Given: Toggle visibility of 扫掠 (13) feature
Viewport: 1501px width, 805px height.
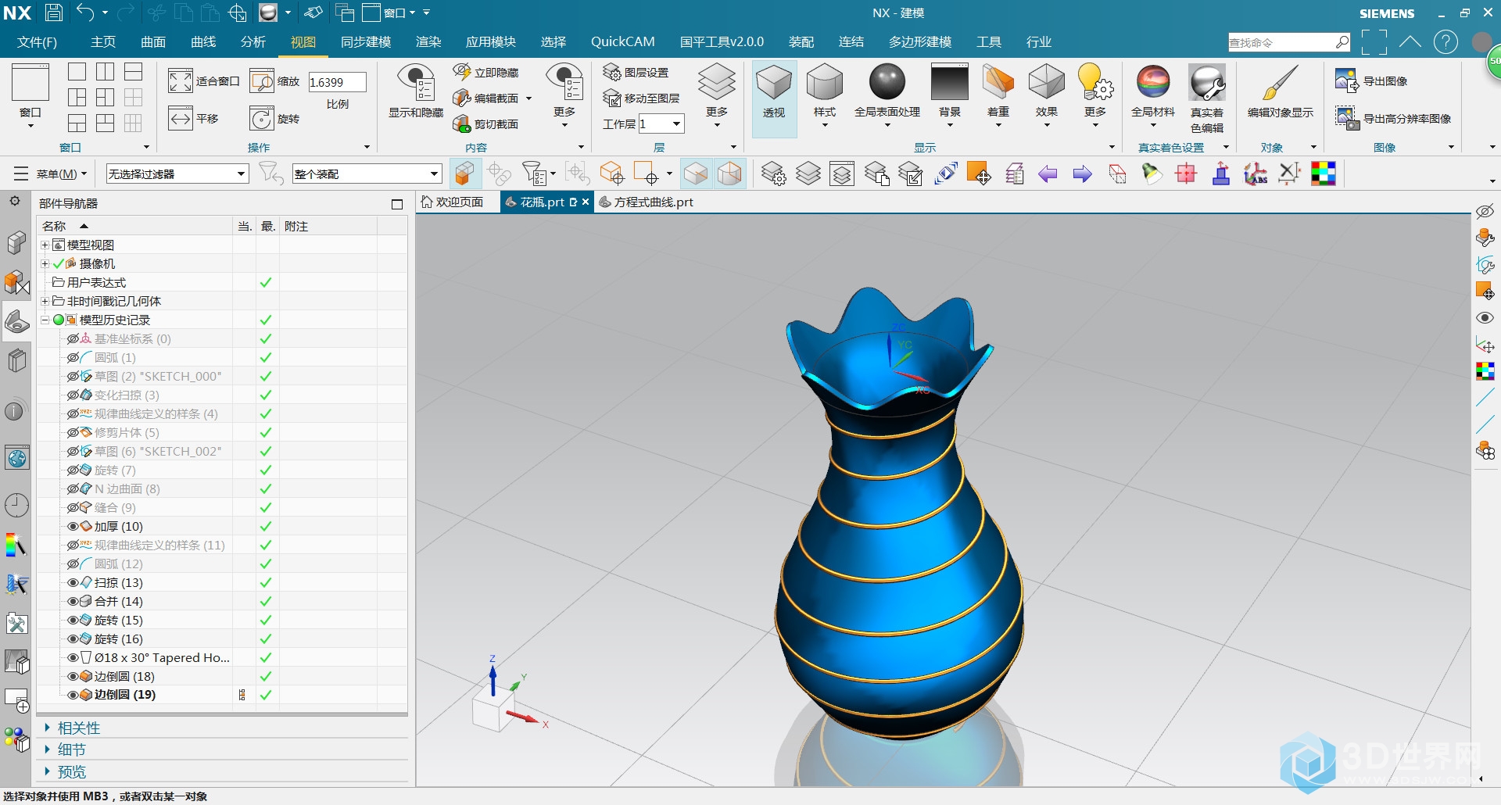Looking at the screenshot, I should (x=73, y=582).
